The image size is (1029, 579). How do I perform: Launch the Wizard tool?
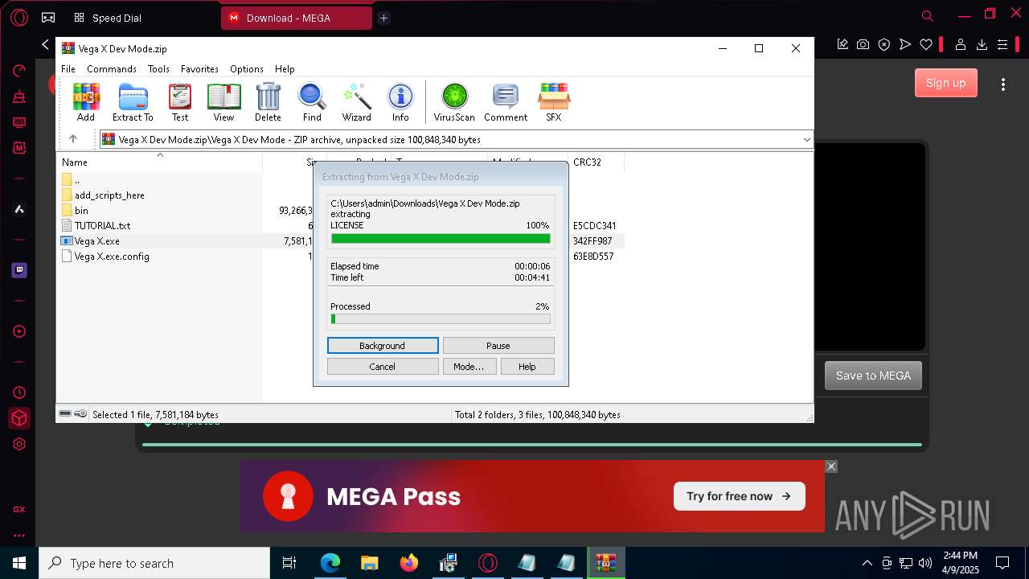tap(356, 102)
